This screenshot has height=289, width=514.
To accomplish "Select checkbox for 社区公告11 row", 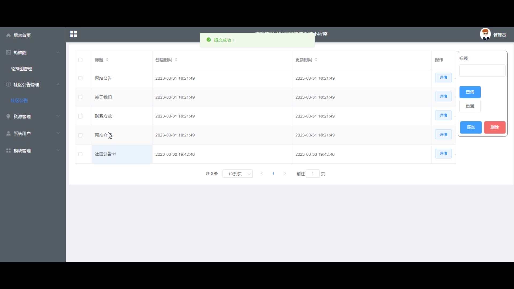I will pos(80,154).
